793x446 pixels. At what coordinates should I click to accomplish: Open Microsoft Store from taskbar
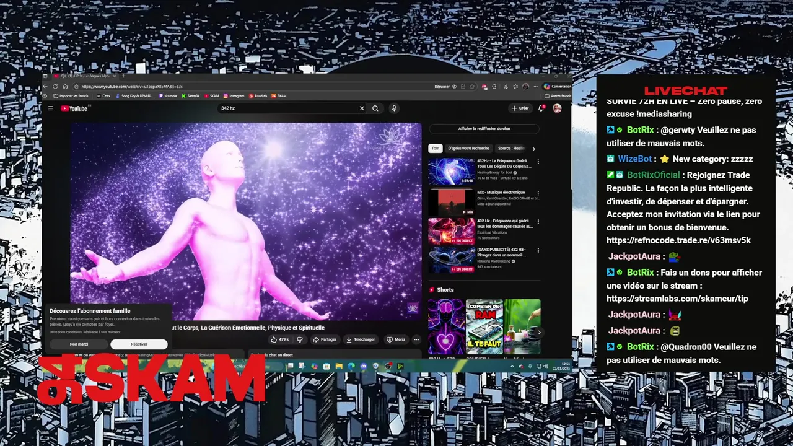coord(326,366)
